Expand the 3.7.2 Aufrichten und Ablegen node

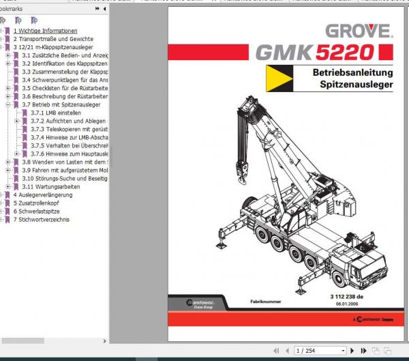[16, 121]
